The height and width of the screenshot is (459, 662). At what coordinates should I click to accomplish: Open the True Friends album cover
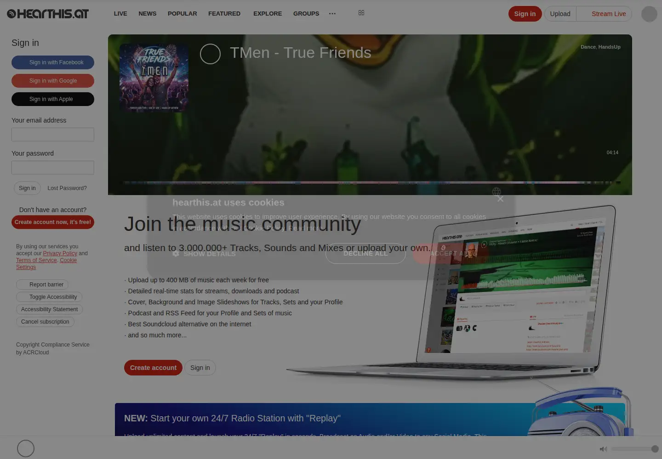click(x=154, y=78)
